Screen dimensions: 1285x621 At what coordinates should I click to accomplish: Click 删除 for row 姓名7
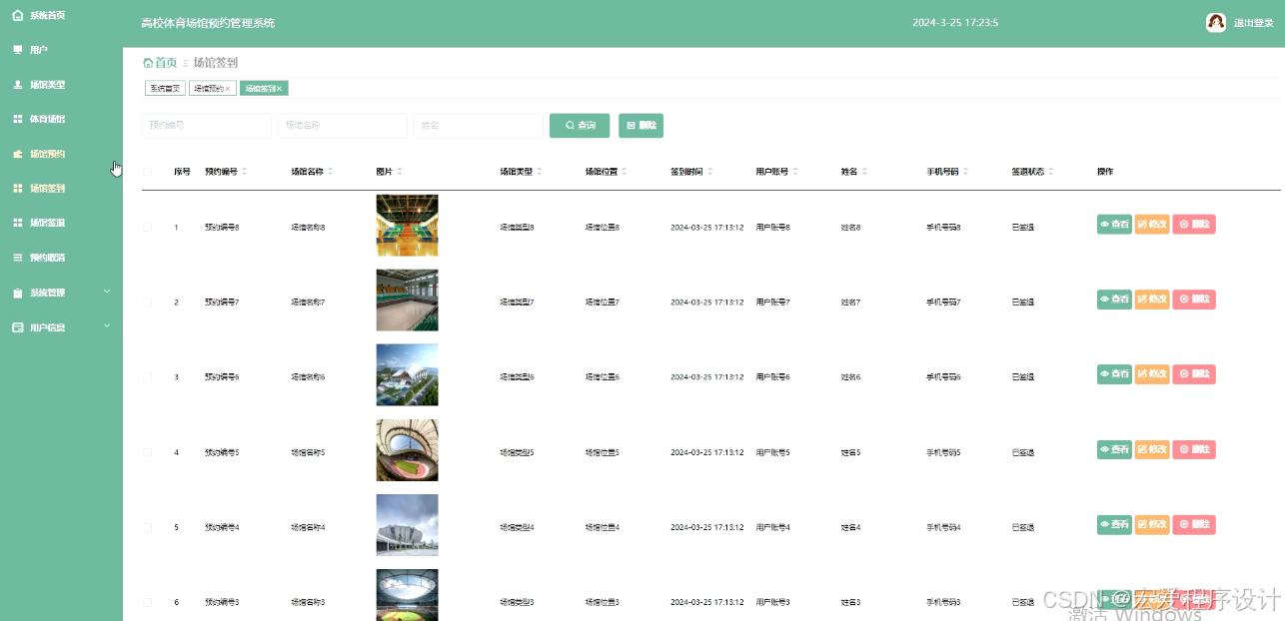(1194, 300)
